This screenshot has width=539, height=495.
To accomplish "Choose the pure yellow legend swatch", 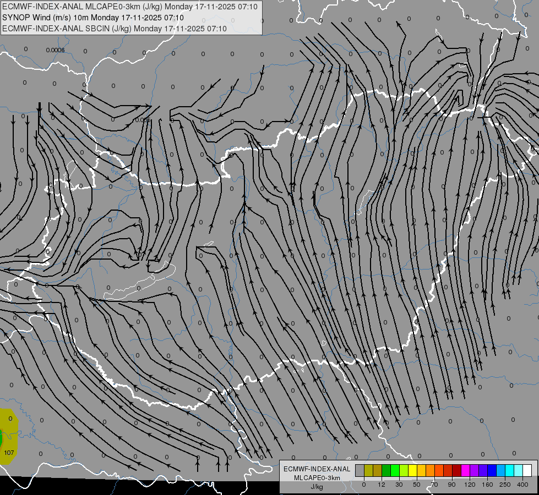I will [413, 470].
